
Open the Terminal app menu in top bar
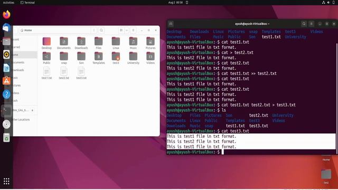(x=27, y=3)
